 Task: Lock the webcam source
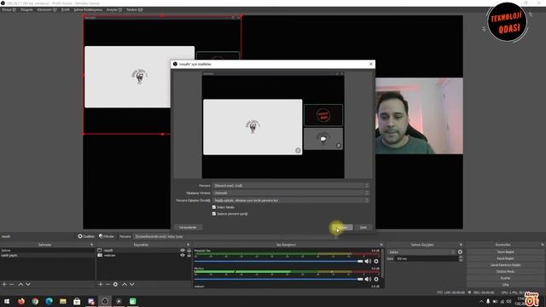189,255
